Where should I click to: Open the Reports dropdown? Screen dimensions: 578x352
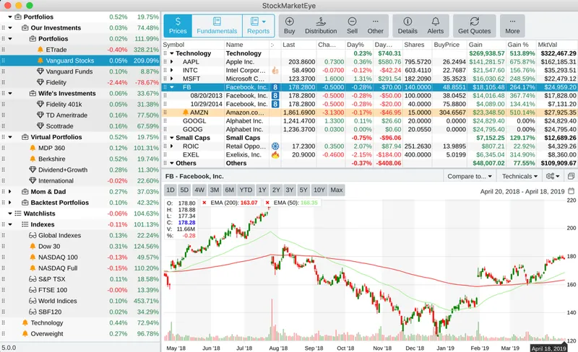tap(259, 26)
